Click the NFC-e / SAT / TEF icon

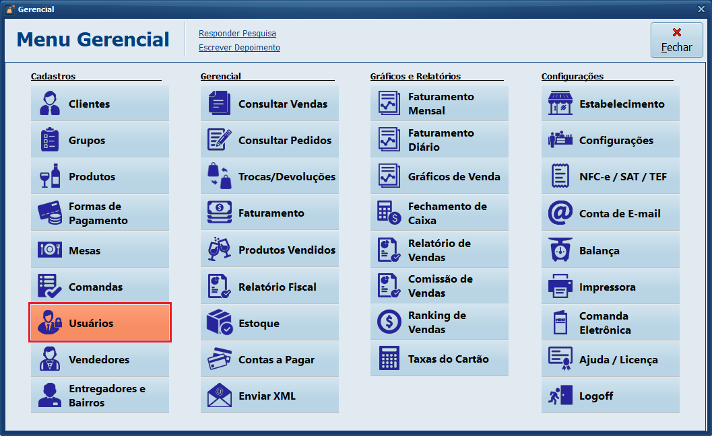pos(610,176)
